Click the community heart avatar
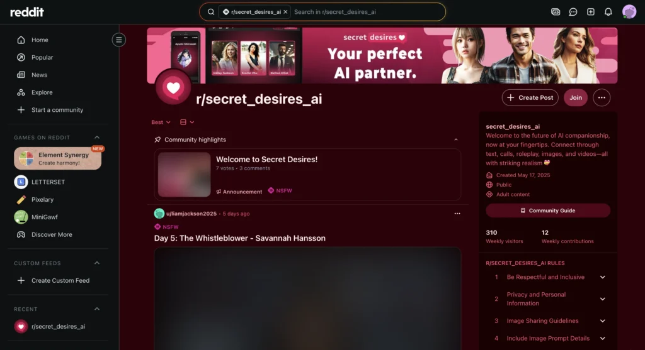The height and width of the screenshot is (350, 645). pyautogui.click(x=173, y=87)
